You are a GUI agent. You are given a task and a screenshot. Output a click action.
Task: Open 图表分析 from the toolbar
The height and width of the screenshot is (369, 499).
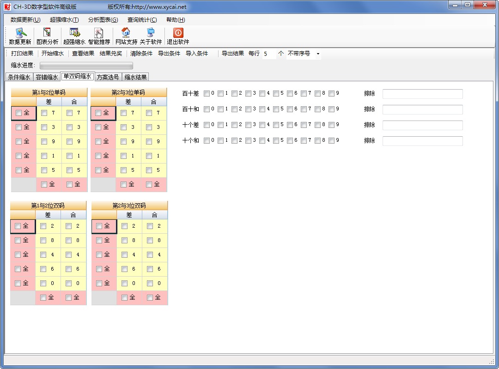point(47,33)
